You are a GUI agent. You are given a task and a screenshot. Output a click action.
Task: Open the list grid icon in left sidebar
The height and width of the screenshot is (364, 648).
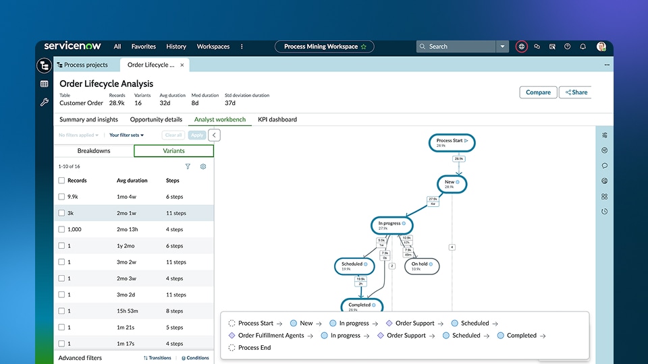click(x=45, y=84)
